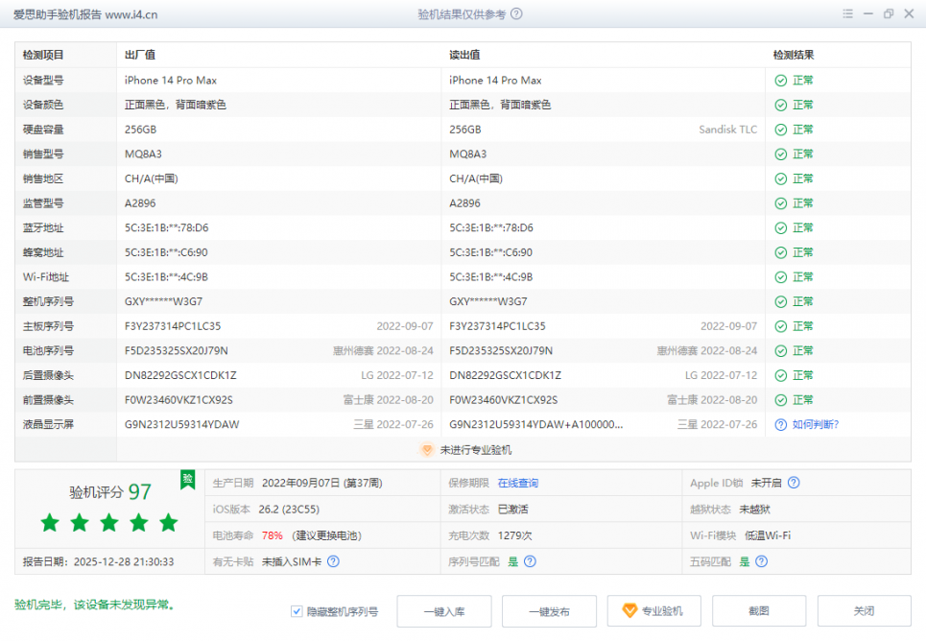This screenshot has width=926, height=641.
Task: Take a screenshot using the 截图 button
Action: 759,611
